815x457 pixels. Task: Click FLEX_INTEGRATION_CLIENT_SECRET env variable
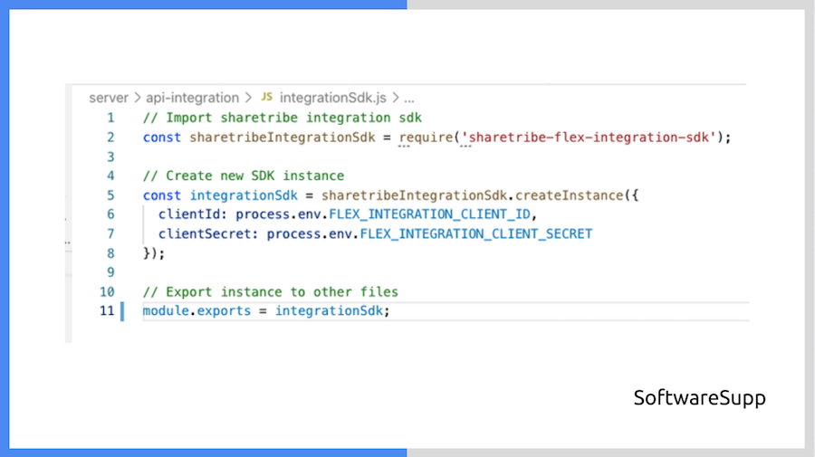(x=475, y=233)
